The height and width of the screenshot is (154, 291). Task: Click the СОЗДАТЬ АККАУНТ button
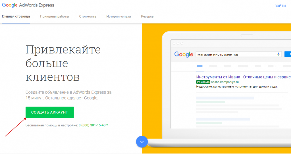click(50, 112)
